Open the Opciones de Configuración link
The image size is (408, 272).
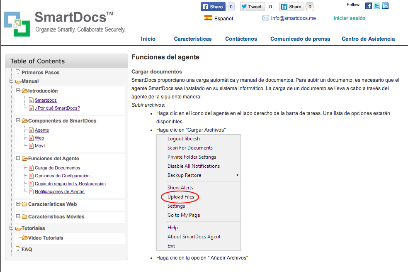pos(62,176)
